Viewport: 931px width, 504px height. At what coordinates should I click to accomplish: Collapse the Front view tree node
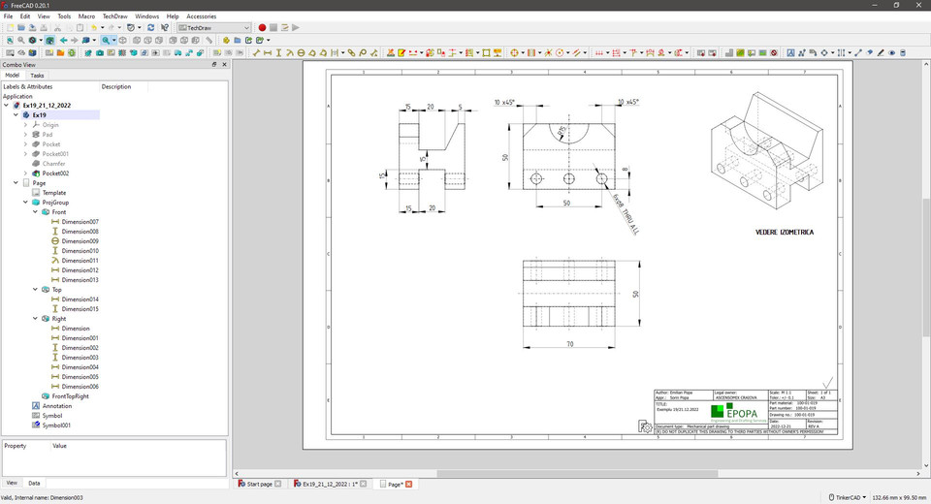pos(36,212)
